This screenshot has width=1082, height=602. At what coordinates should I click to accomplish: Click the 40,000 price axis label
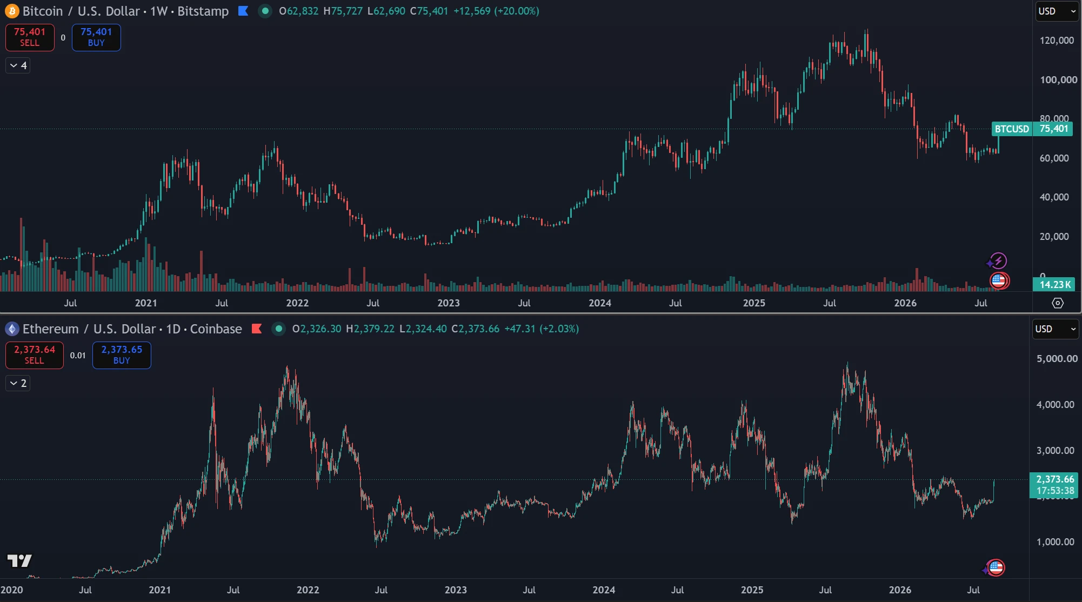(1054, 197)
